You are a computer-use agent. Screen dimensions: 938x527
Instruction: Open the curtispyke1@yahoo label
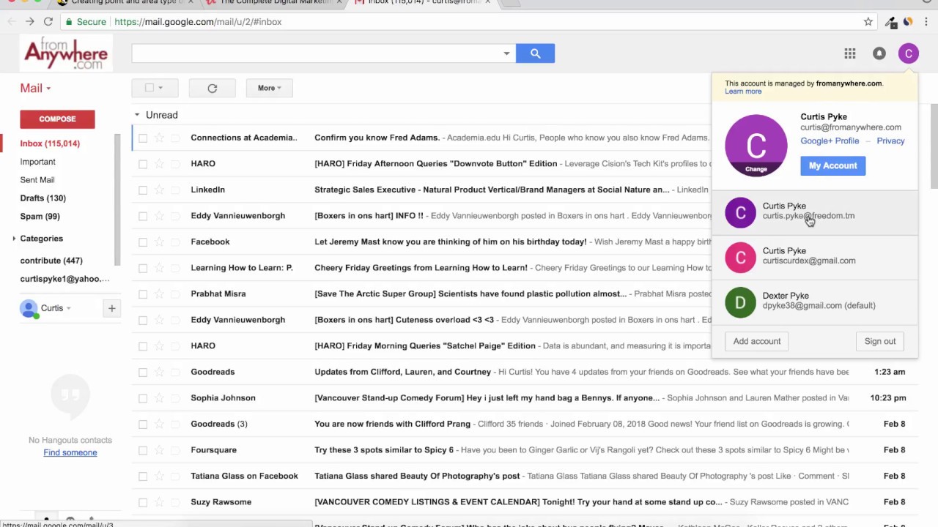[x=64, y=279]
